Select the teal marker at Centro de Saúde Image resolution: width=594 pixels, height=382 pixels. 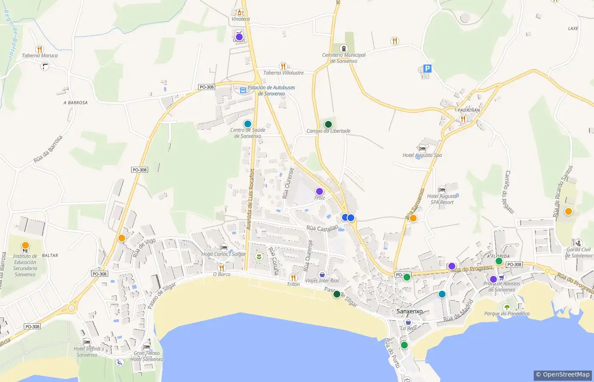248,124
